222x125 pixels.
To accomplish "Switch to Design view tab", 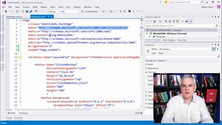I will (24, 113).
